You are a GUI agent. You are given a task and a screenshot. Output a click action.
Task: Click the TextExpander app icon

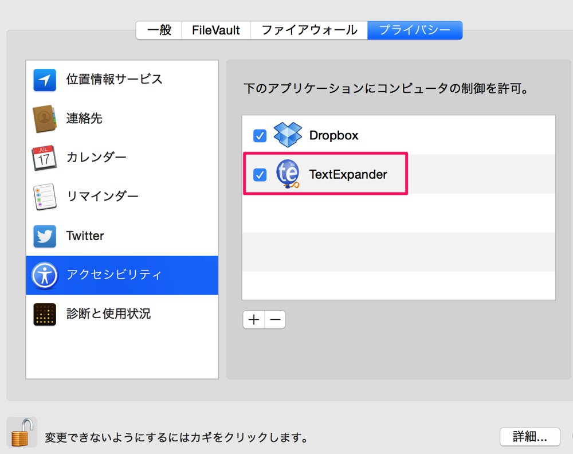coord(288,174)
